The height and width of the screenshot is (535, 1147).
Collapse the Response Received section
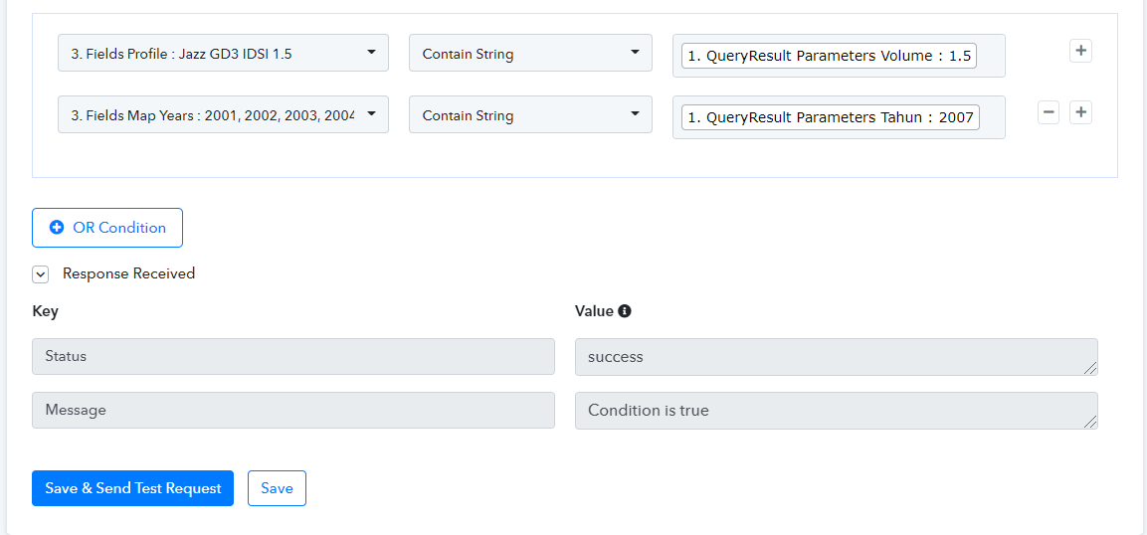[x=40, y=274]
